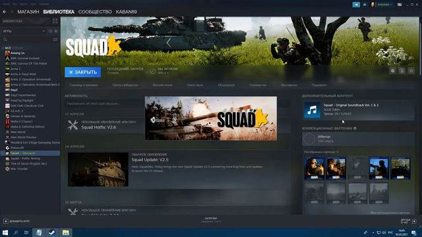This screenshot has height=237, width=422.
Task: Open the Windows Start menu
Action: (5, 232)
